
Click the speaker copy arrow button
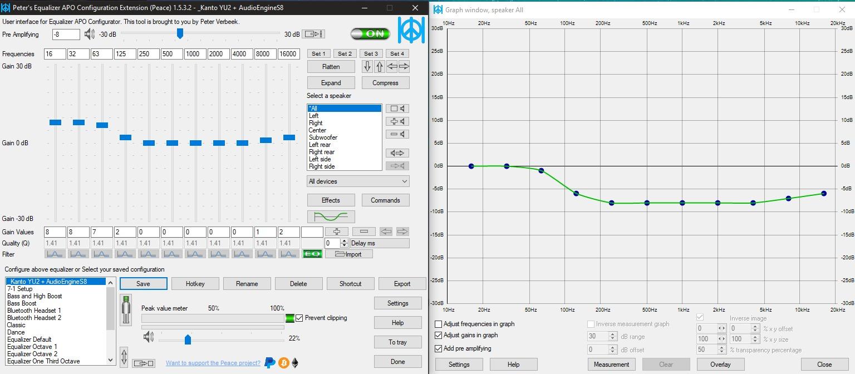[x=397, y=153]
